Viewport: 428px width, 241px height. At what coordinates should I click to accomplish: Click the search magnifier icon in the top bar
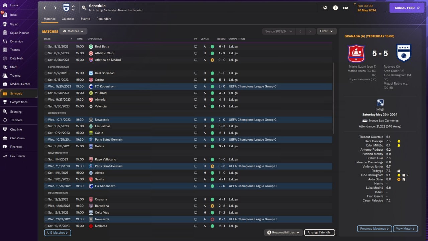point(84,8)
